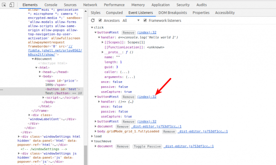This screenshot has height=165, width=276.
Task: Open the Security tab
Action: pos(183,5)
